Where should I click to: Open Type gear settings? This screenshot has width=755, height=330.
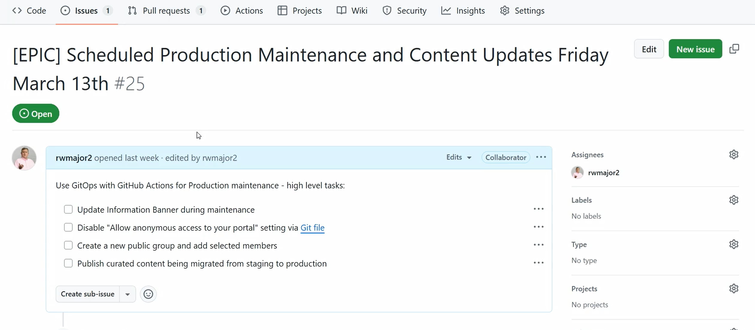click(733, 244)
